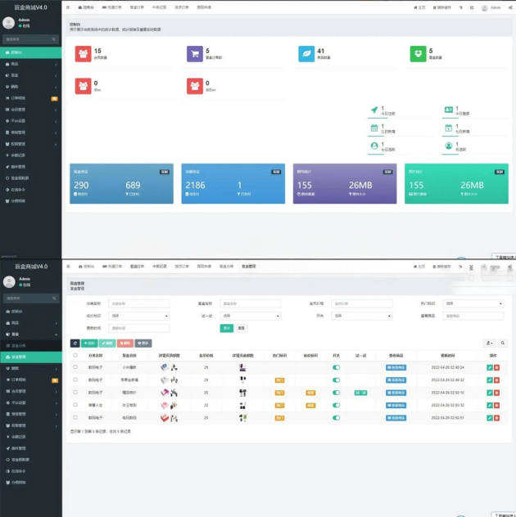Click the green edit icon in 电玩数码 row
The width and height of the screenshot is (516, 517).
[x=489, y=418]
